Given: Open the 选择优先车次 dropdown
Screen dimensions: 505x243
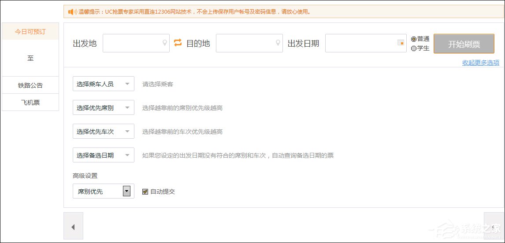Looking at the screenshot, I should (104, 131).
